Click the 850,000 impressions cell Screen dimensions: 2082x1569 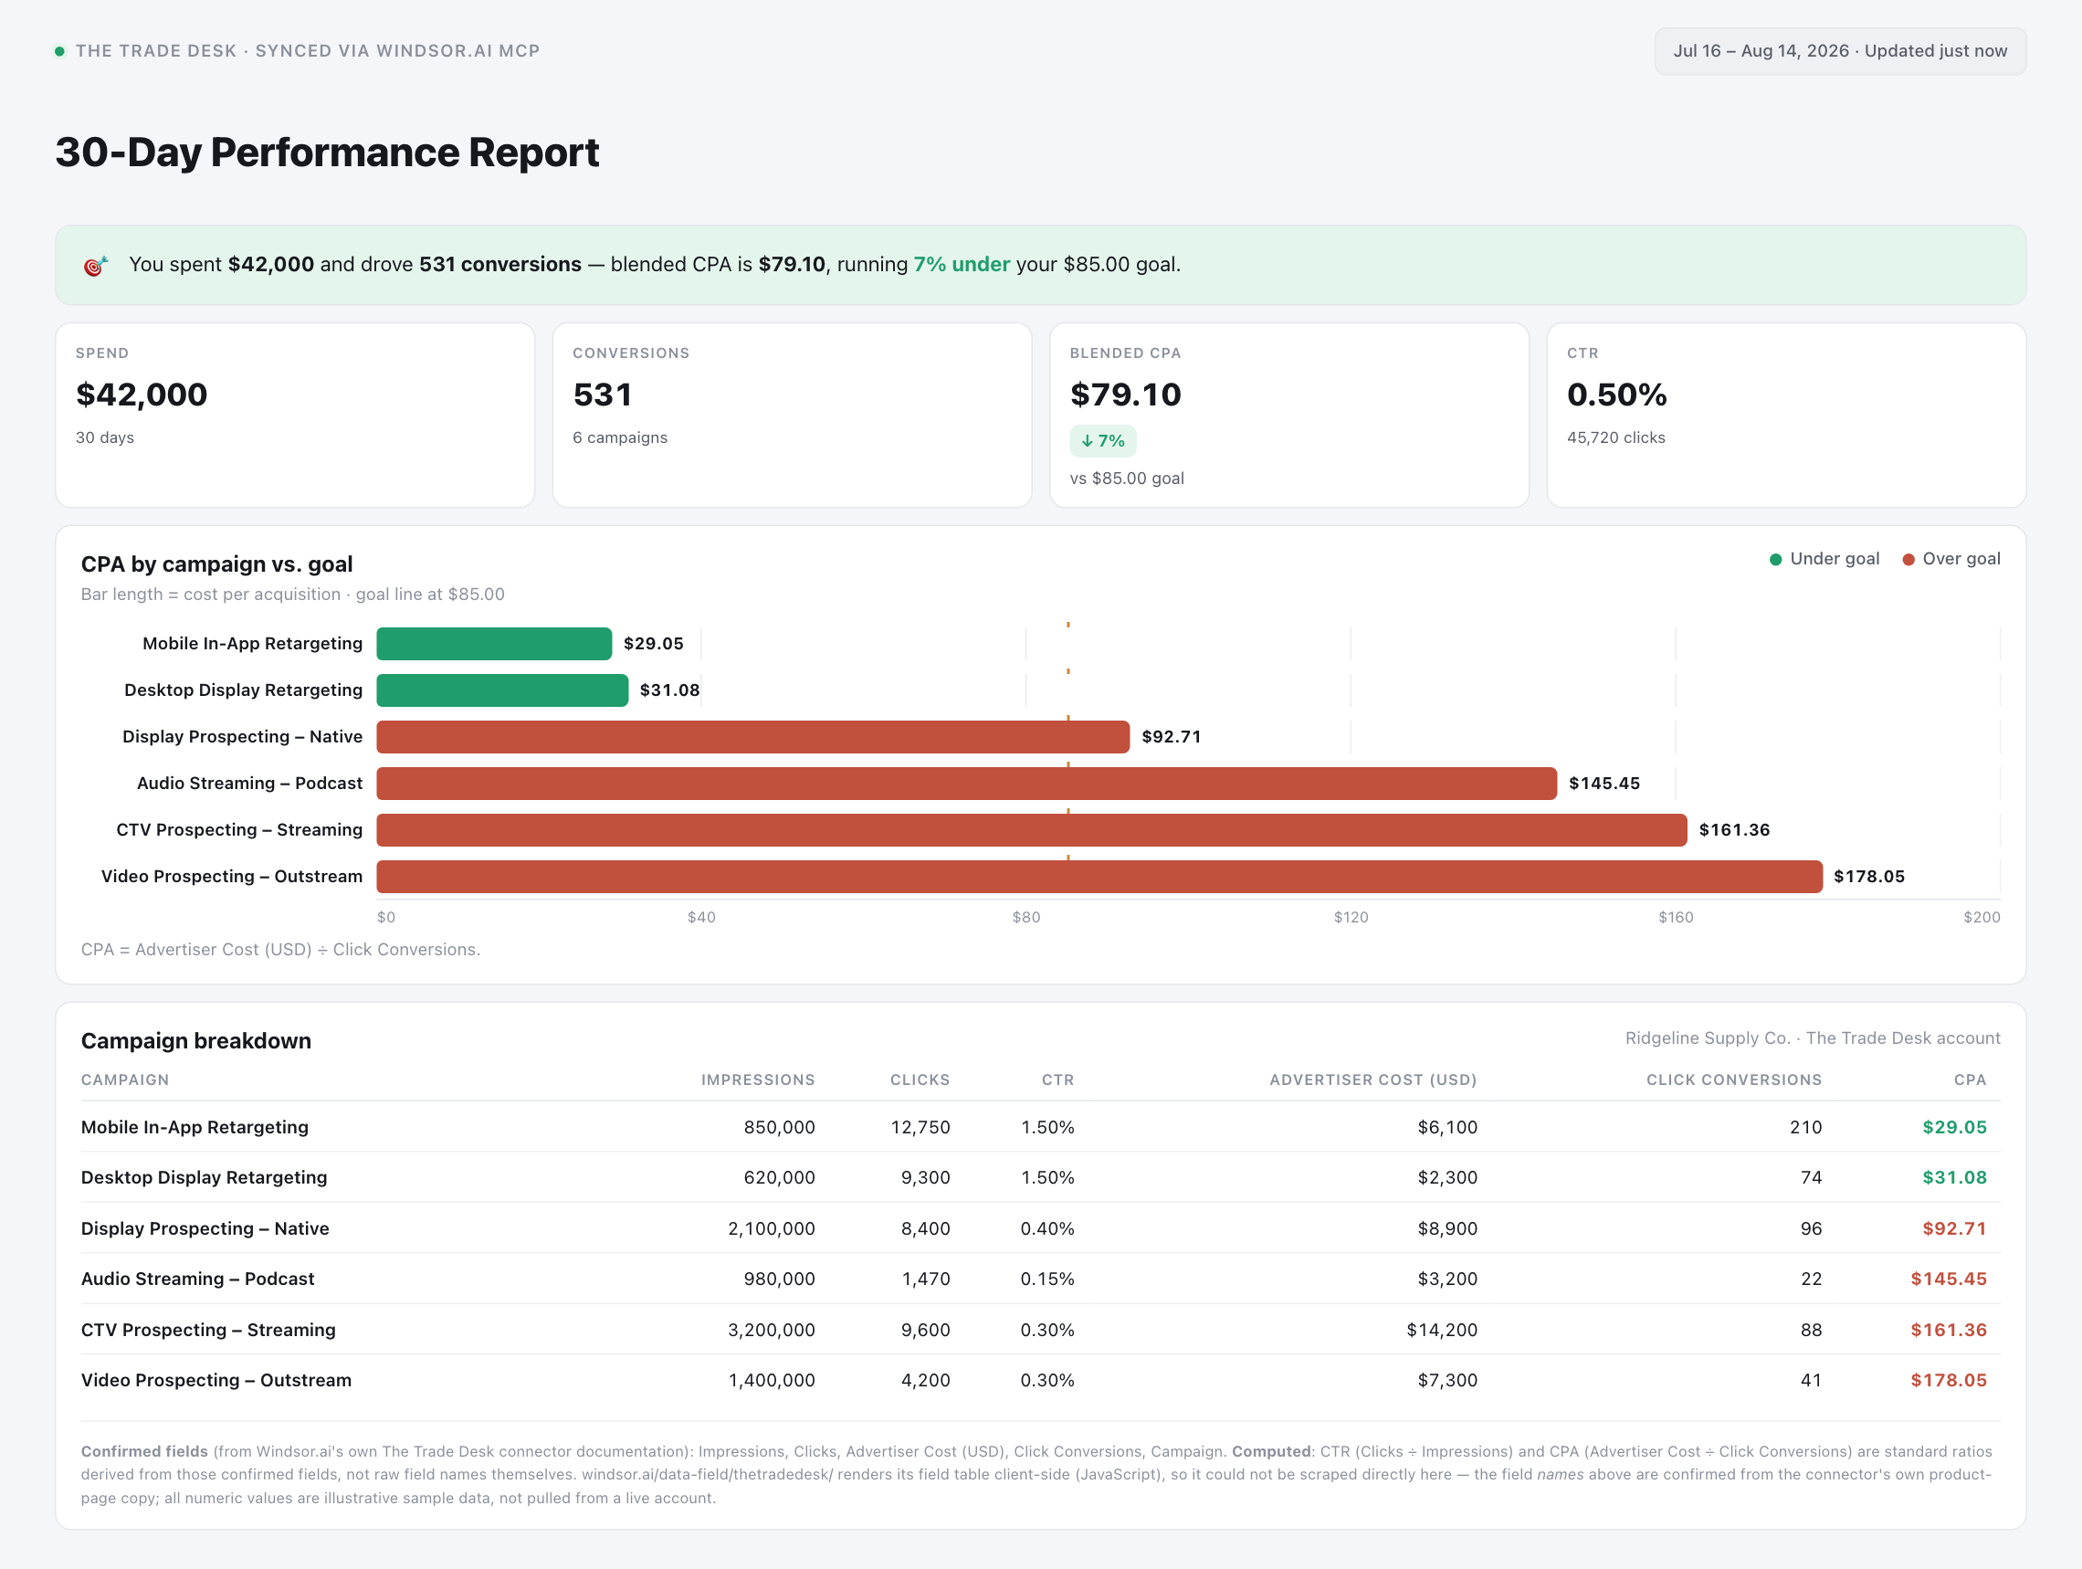pos(779,1127)
